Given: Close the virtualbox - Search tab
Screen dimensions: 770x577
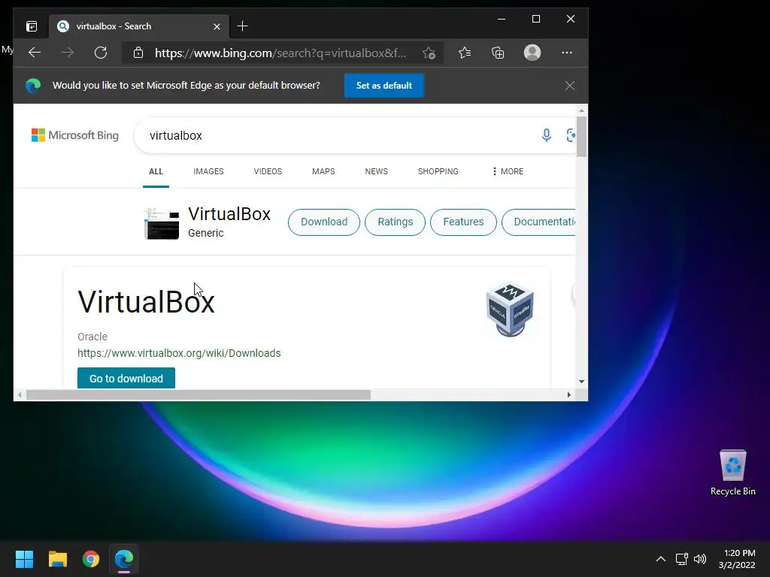Looking at the screenshot, I should (x=217, y=26).
